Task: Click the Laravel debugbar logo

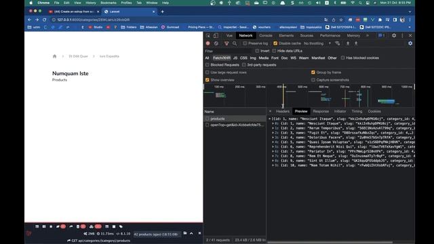Action: point(28,233)
